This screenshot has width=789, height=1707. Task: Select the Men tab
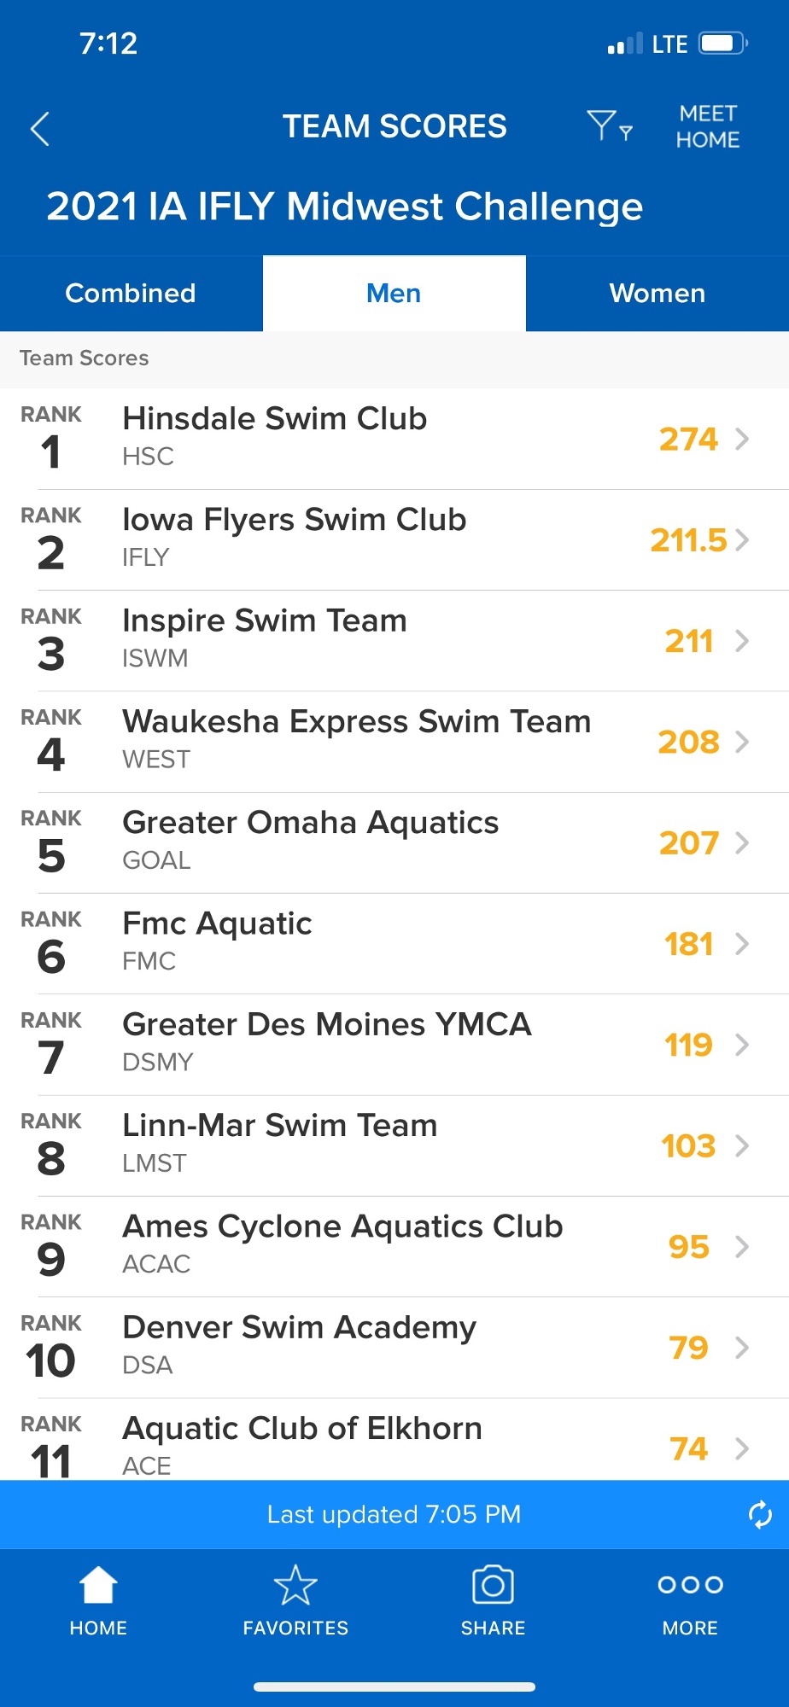(x=394, y=293)
